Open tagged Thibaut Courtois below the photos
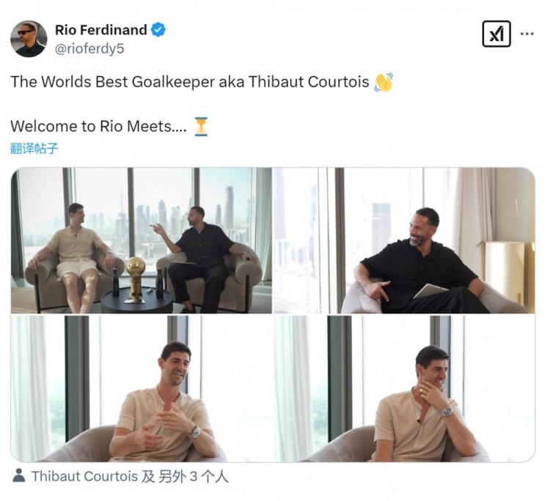The image size is (550, 501). pos(84,477)
